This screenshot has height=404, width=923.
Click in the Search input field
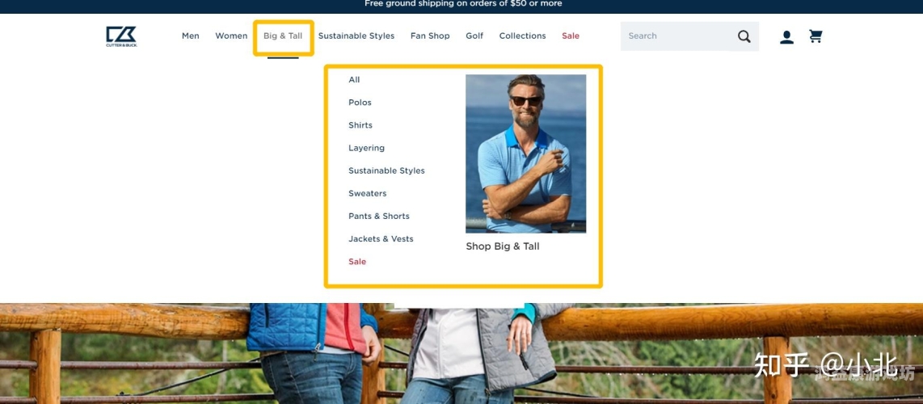tap(677, 36)
